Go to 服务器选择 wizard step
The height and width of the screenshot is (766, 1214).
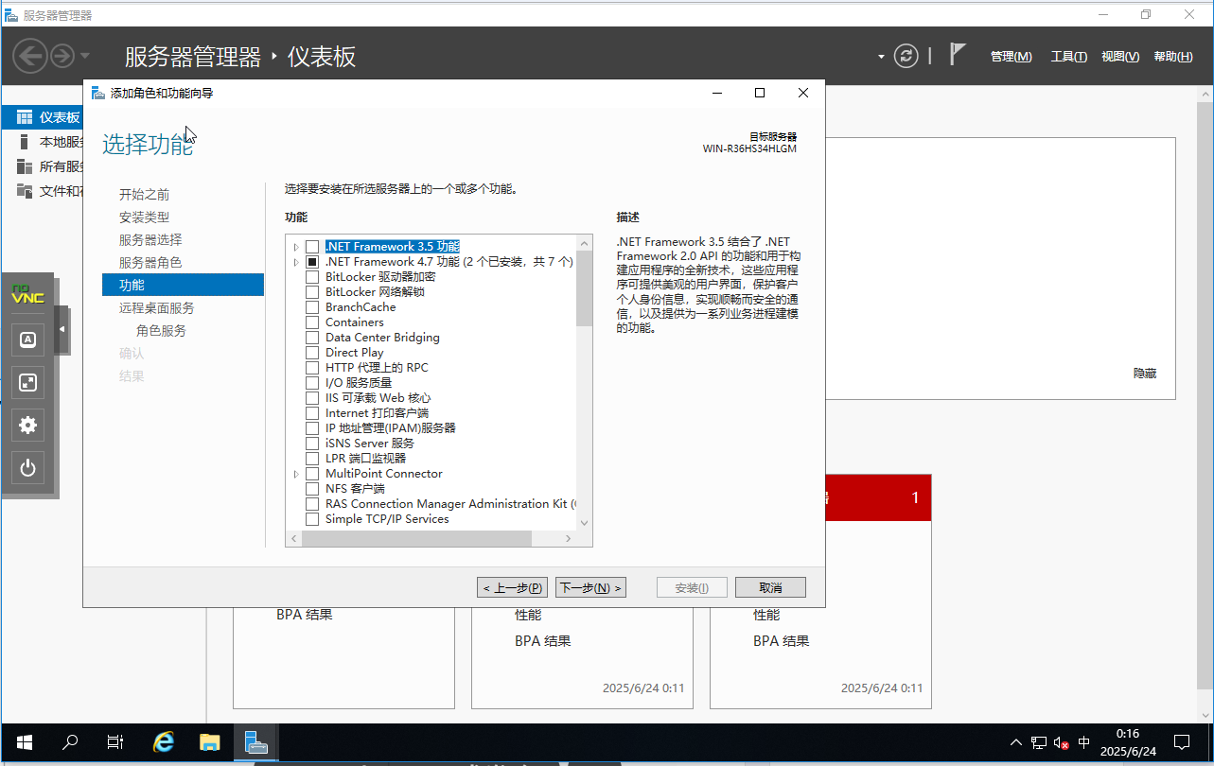click(150, 239)
